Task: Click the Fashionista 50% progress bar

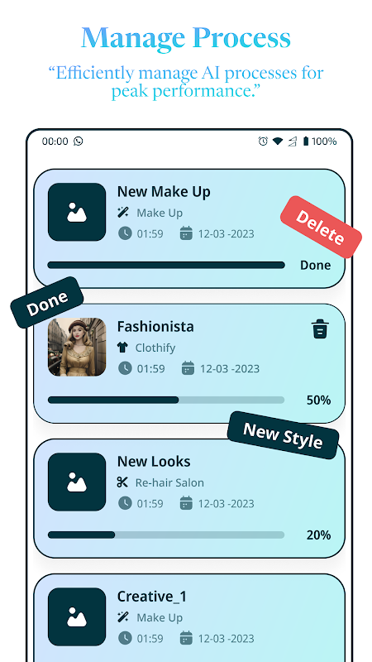Action: [166, 400]
